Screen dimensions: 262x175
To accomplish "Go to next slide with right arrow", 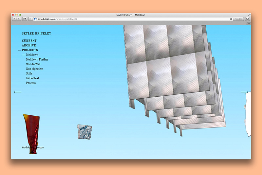I will pyautogui.click(x=244, y=92).
